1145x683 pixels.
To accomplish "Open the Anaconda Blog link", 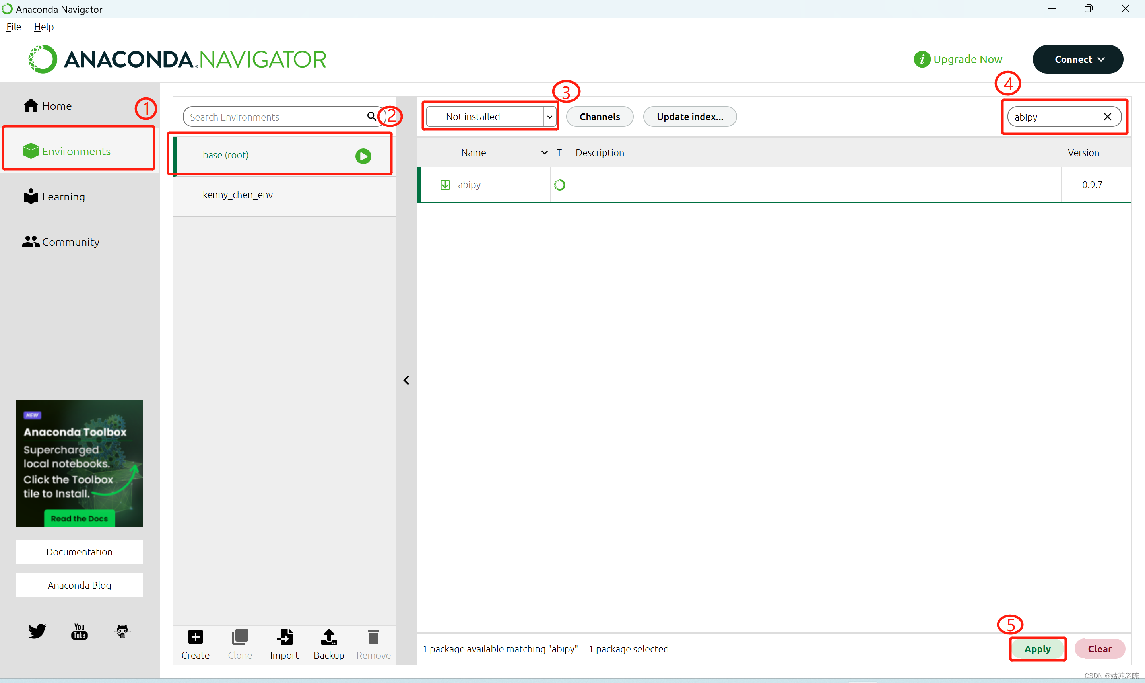I will click(79, 585).
